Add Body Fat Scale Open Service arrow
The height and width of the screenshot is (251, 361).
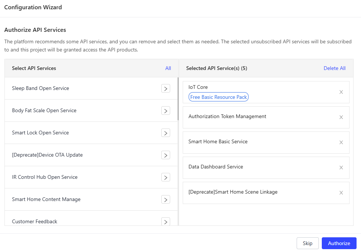[x=166, y=111]
